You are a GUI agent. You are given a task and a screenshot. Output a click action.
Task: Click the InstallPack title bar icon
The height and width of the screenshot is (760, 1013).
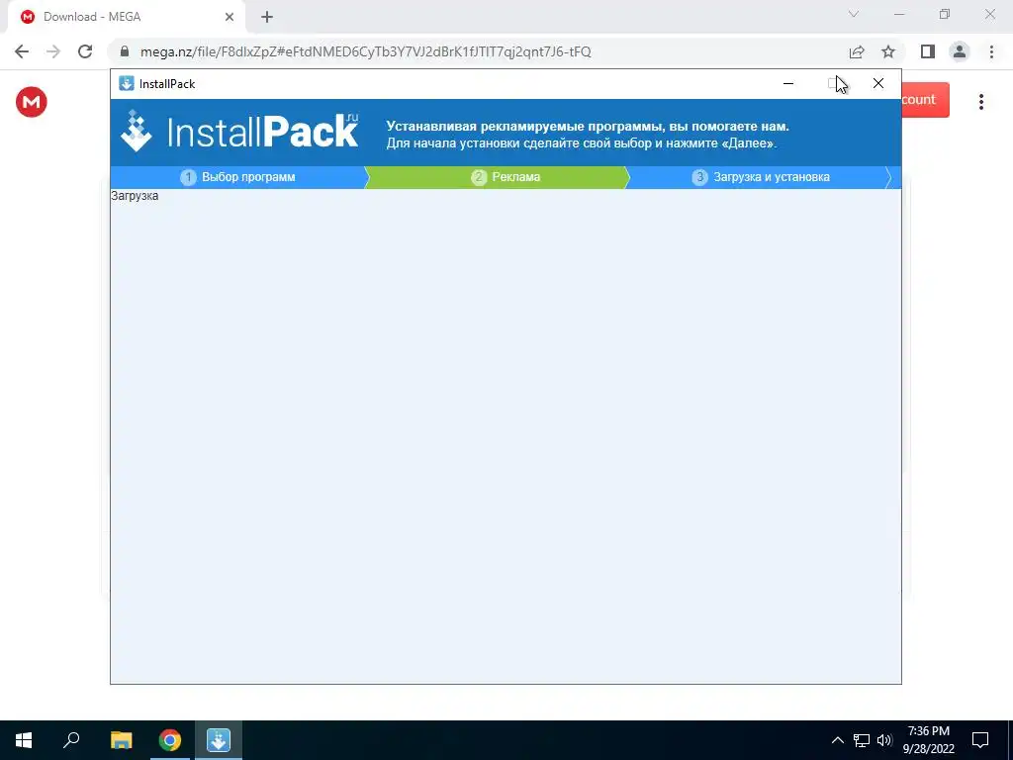click(x=126, y=83)
